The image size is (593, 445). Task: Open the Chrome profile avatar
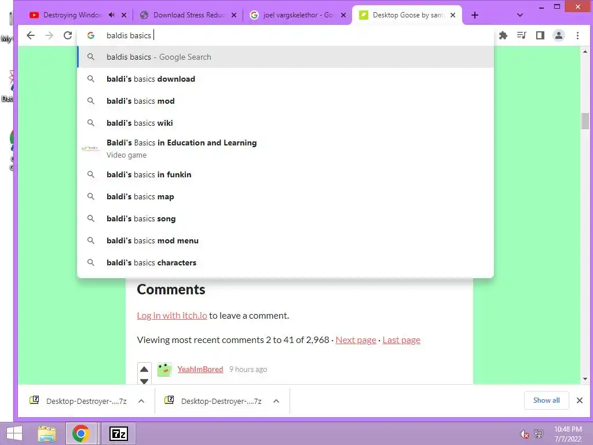559,35
